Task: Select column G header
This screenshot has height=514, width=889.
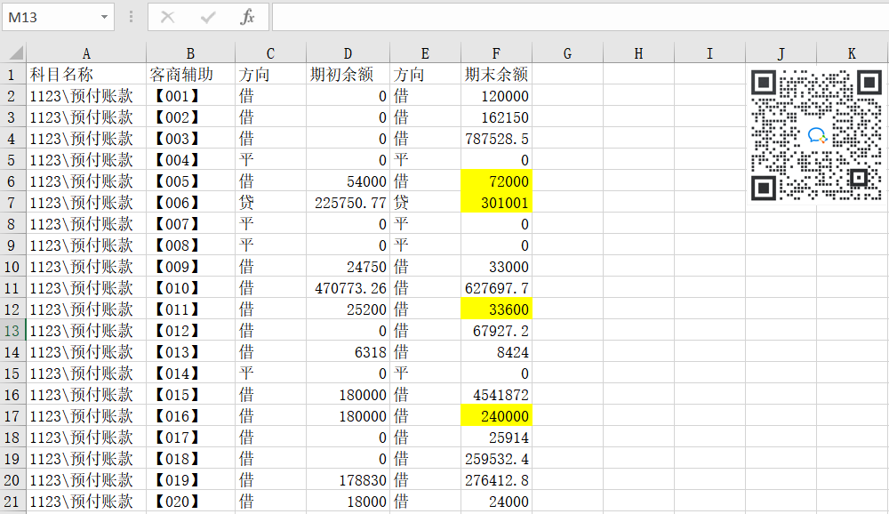Action: coord(567,53)
